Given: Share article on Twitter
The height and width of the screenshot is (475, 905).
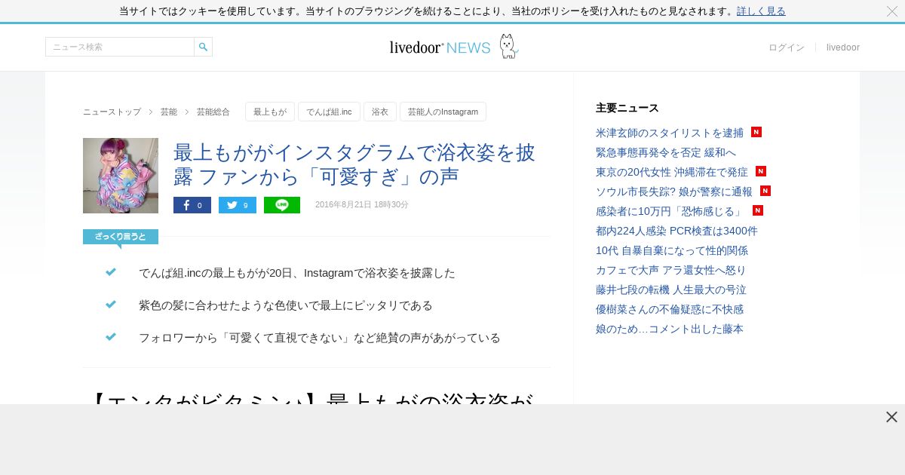Looking at the screenshot, I should click(238, 205).
